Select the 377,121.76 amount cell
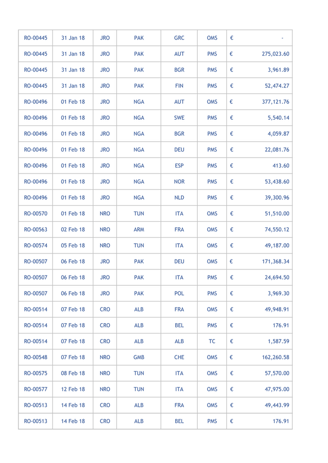 (275, 102)
